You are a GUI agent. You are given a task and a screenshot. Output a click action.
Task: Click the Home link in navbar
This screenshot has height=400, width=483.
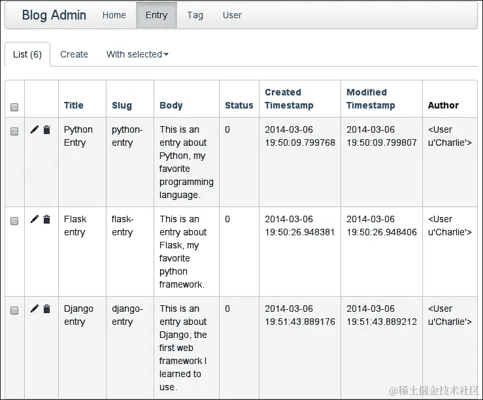point(114,15)
